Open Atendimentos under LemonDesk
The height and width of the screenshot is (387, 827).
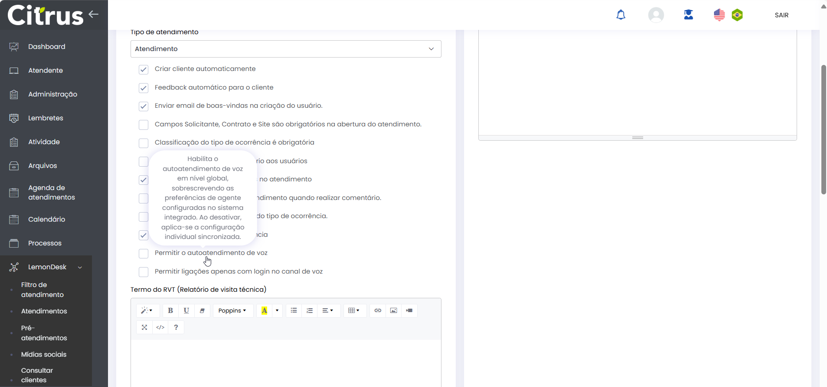point(44,311)
